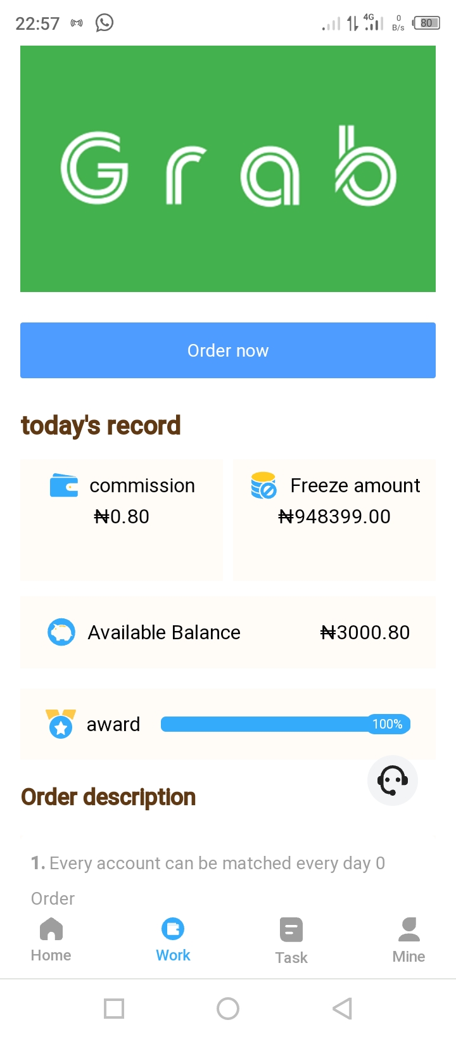Tap the award progress bar at 100%
Screen dimensions: 456x1039
coord(286,724)
